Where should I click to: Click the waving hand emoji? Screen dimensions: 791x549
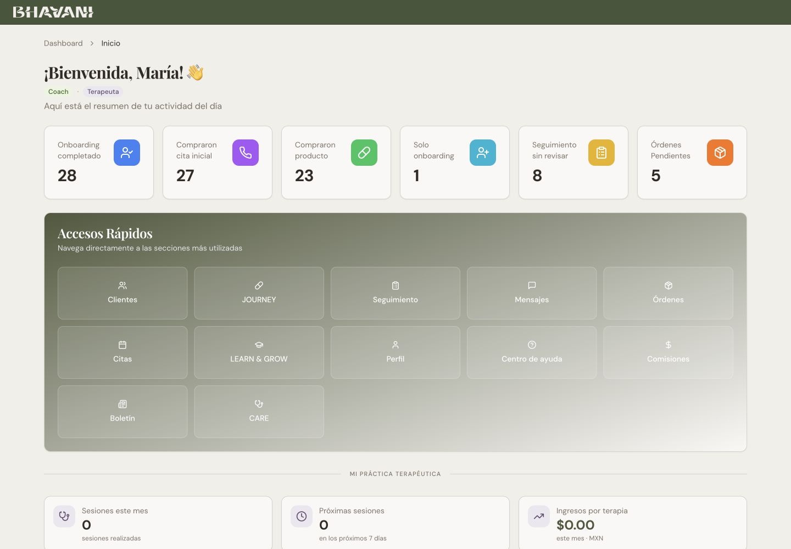coord(195,72)
